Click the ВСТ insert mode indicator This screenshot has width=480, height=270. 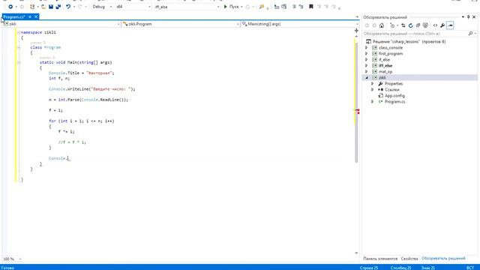click(x=470, y=268)
